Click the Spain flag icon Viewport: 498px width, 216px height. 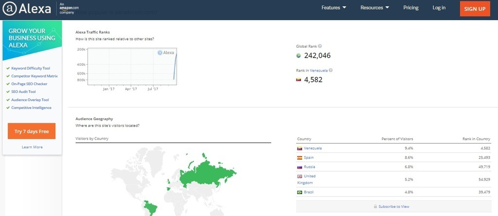coord(300,158)
